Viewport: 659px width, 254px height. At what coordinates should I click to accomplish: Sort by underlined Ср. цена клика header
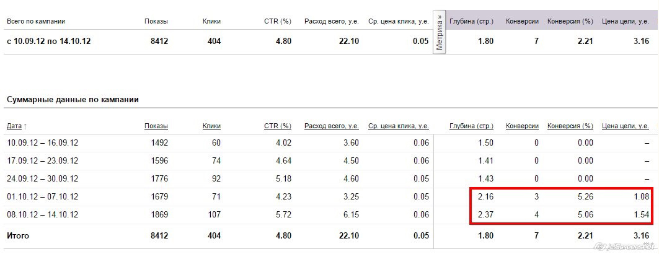point(399,126)
